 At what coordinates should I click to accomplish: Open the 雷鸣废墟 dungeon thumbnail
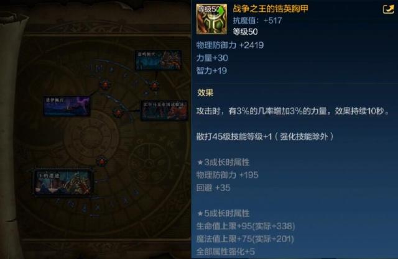(67, 106)
